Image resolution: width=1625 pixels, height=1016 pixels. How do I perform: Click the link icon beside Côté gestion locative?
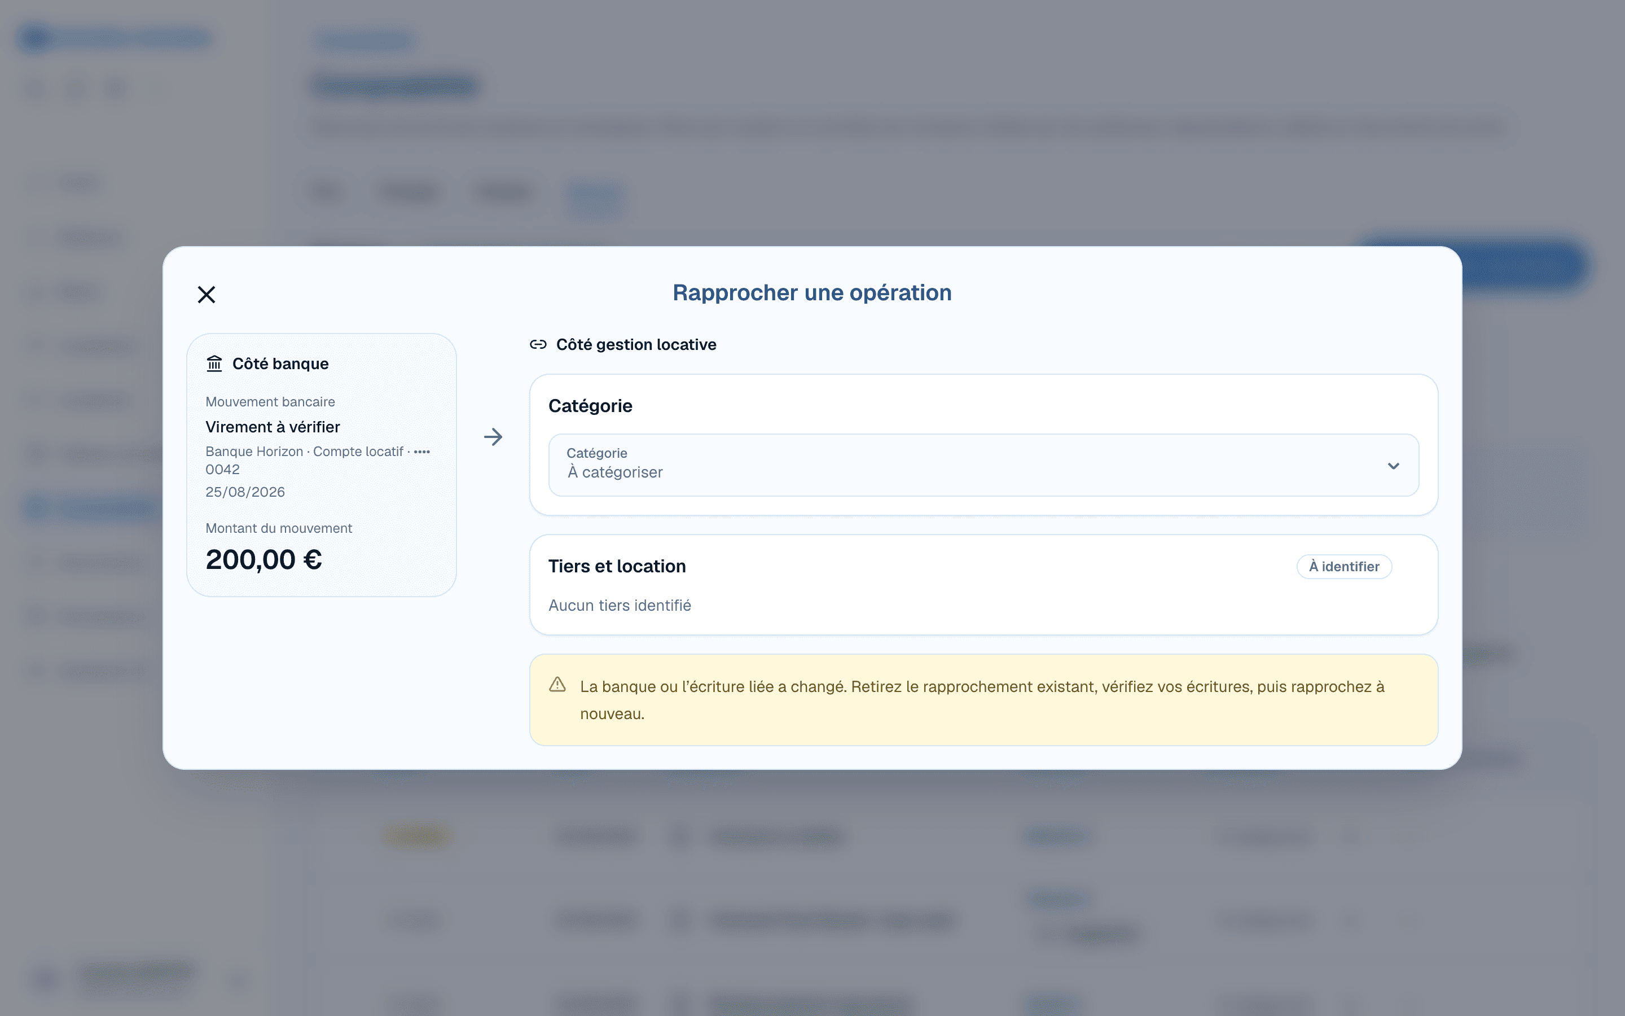[x=538, y=345]
